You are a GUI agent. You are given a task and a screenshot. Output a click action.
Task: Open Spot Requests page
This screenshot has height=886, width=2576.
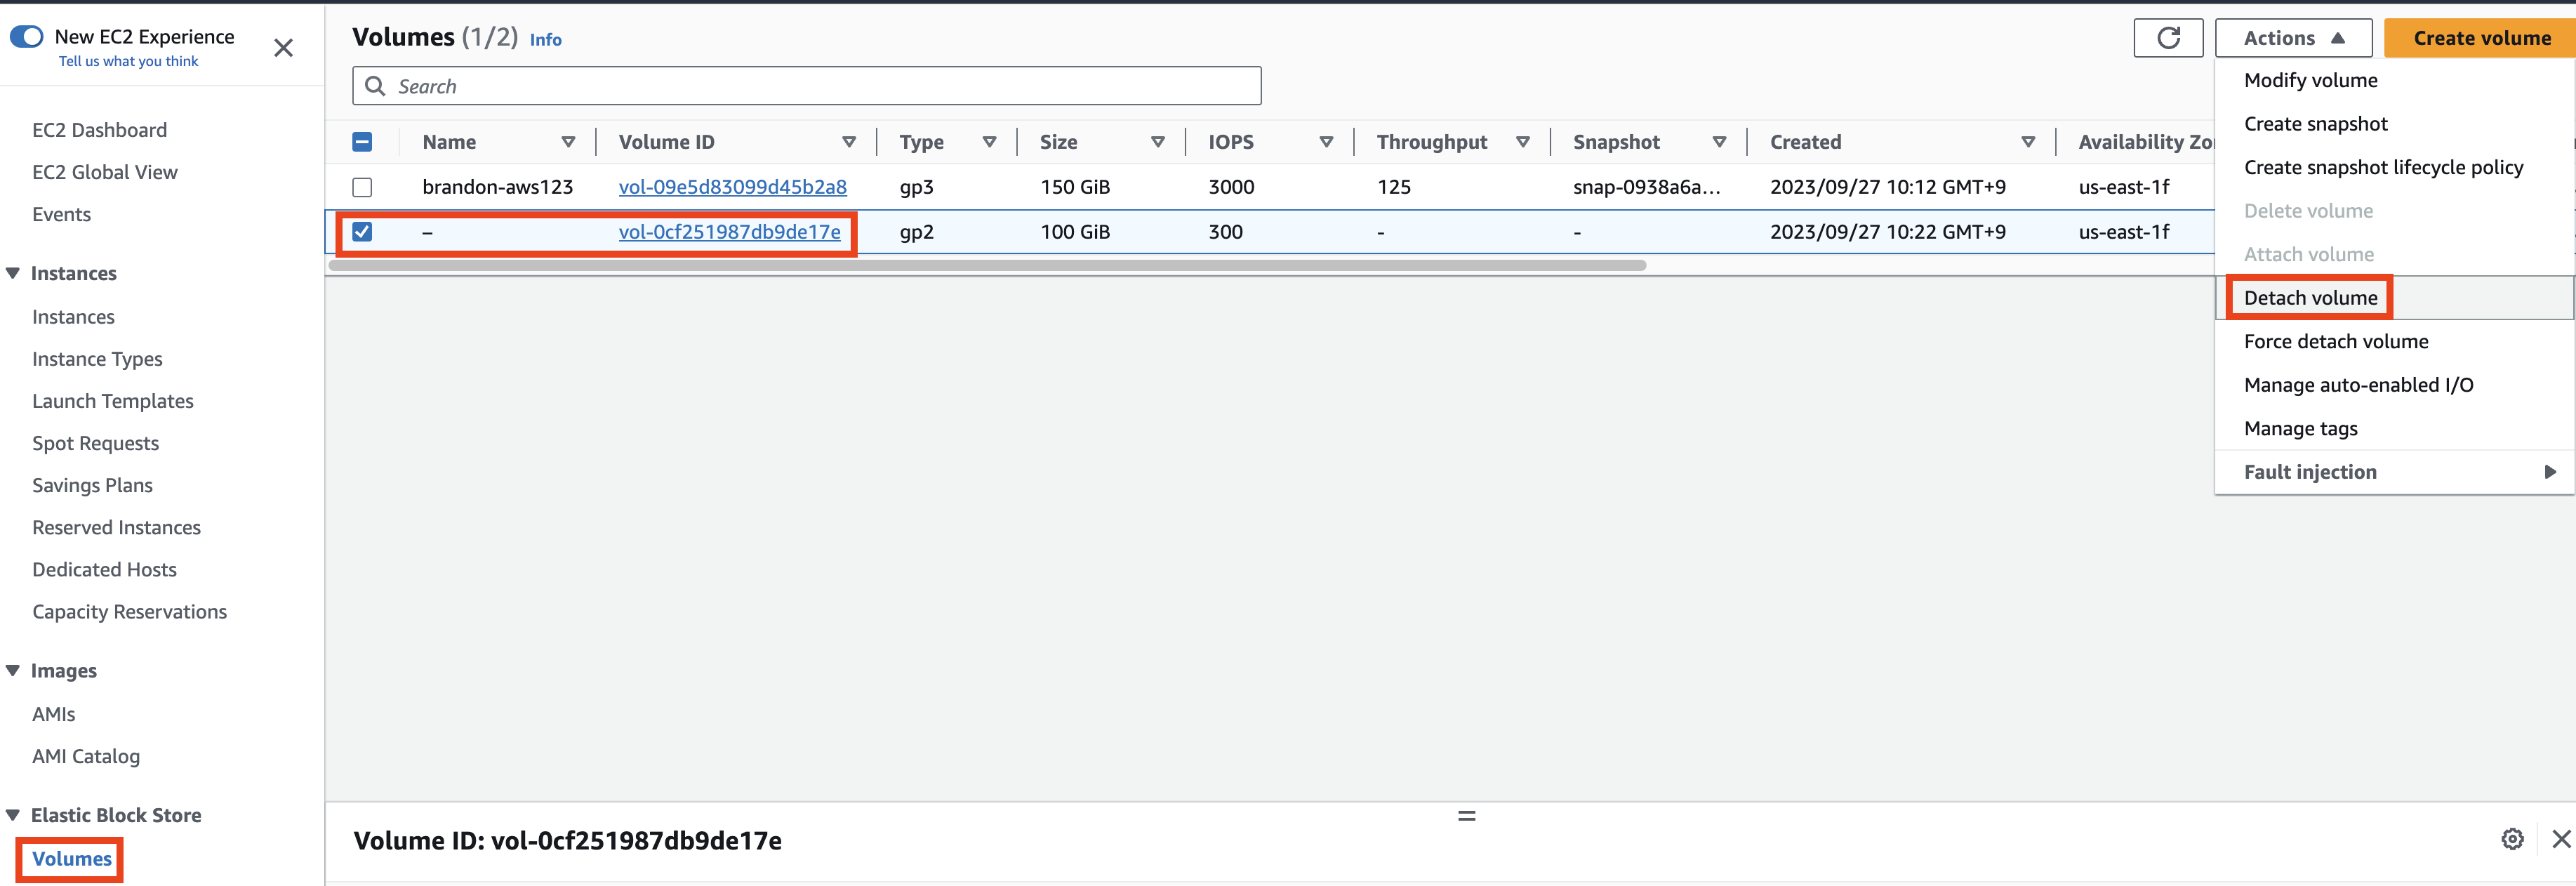[95, 443]
